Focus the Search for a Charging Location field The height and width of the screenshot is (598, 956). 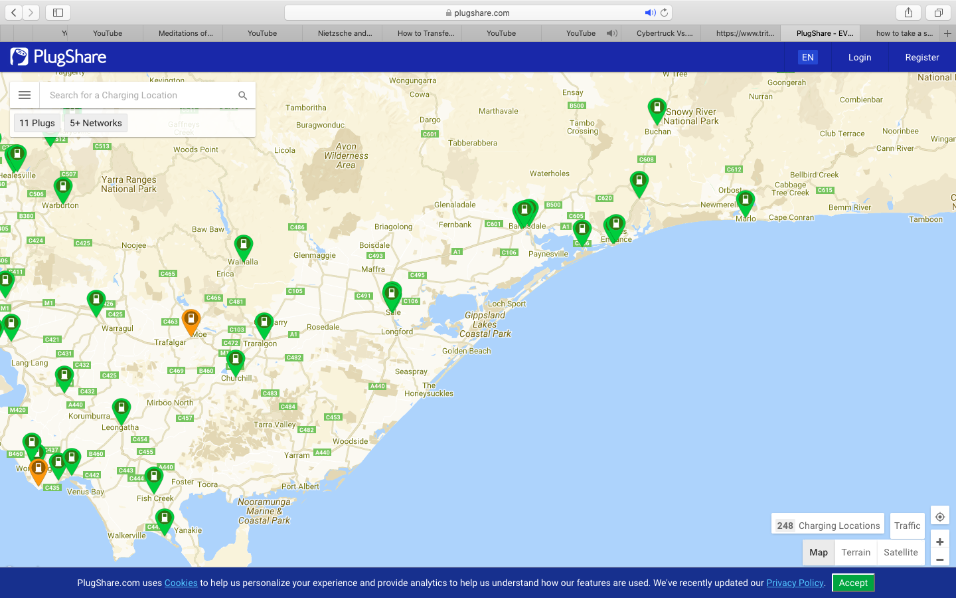[139, 95]
